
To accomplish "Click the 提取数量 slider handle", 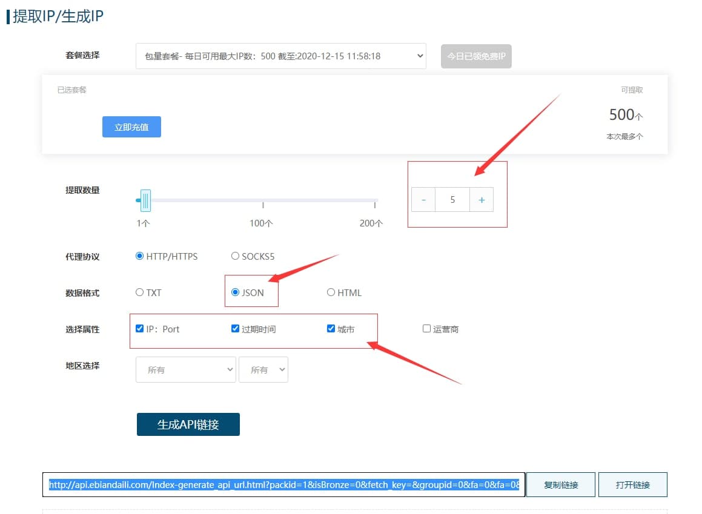I will coord(145,200).
